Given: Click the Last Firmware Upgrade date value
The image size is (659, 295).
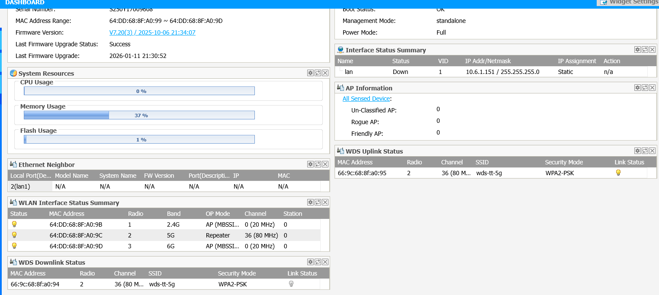Looking at the screenshot, I should [x=138, y=56].
